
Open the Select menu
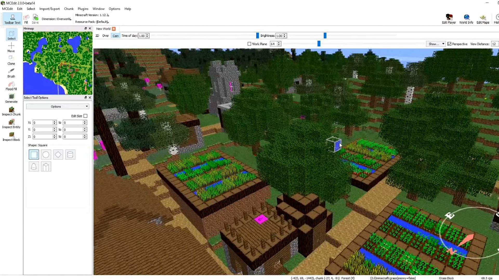31,9
